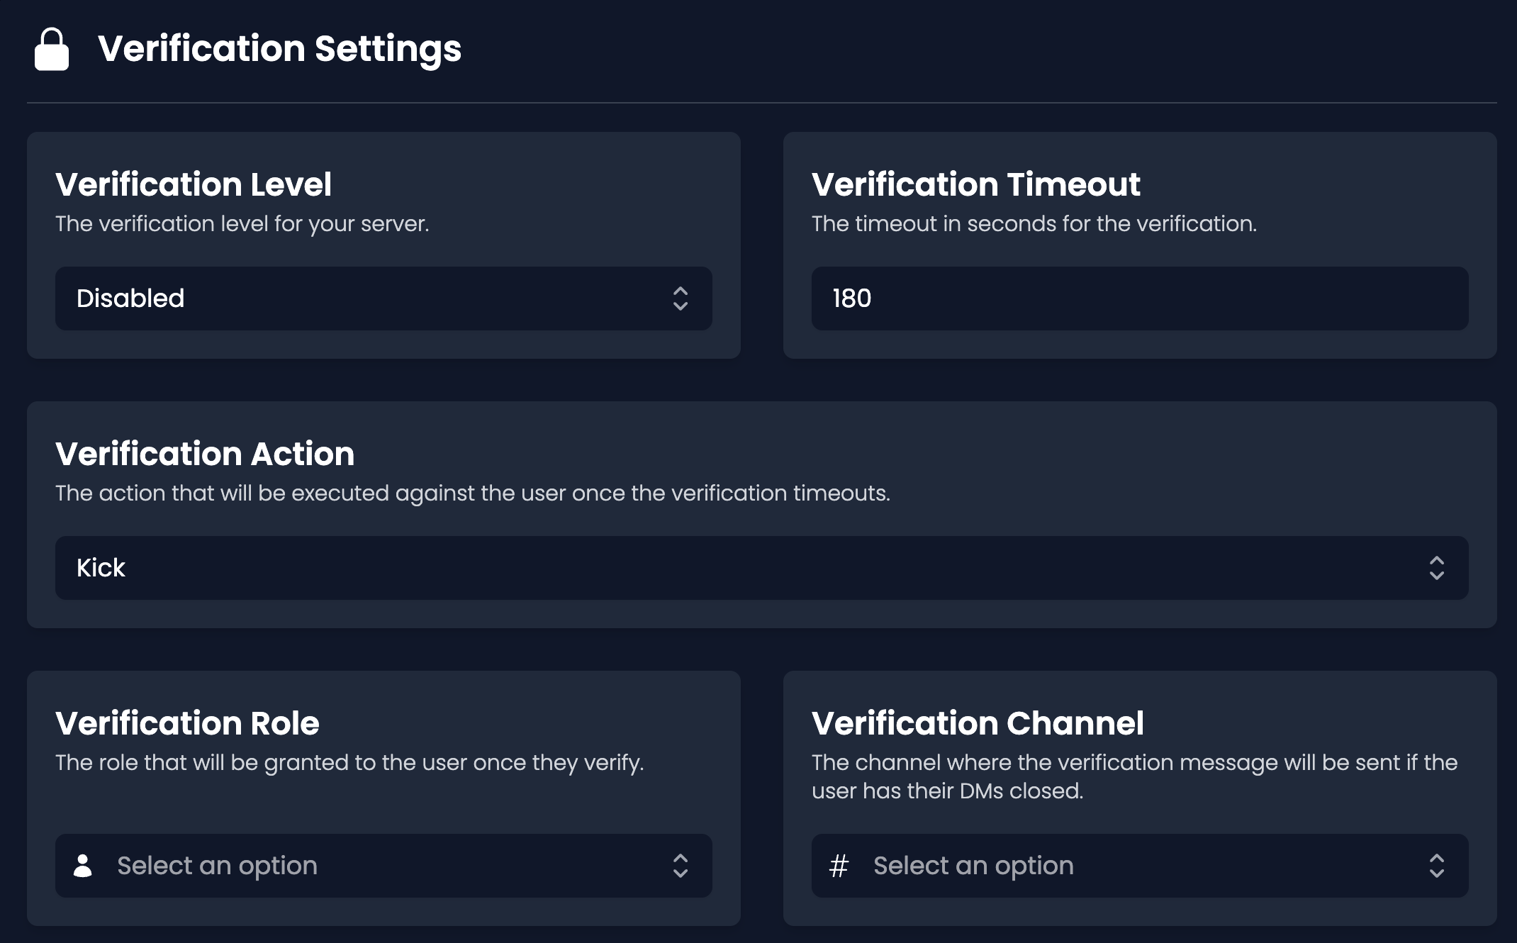This screenshot has height=943, width=1517.
Task: Open the Verification Channel select field
Action: (x=1138, y=866)
